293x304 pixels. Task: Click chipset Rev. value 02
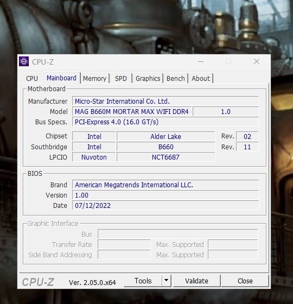click(x=247, y=136)
